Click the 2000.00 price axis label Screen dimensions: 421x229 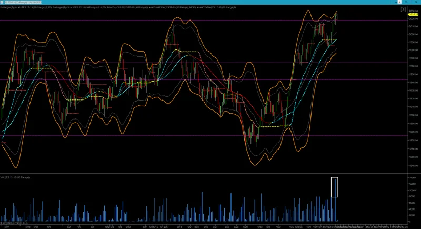(414, 34)
